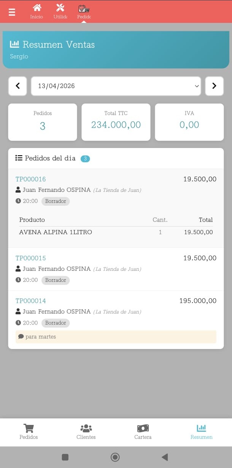Open the date selector dropdown showing 13/04/2026
Screen dimensions: 232x468
click(x=116, y=86)
